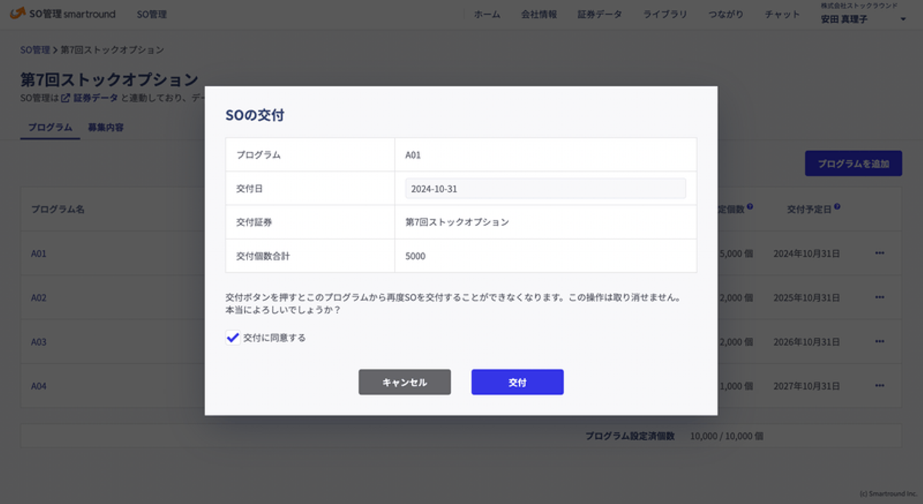The image size is (923, 504).
Task: Click the help icon beside 定個数 header
Action: (750, 207)
